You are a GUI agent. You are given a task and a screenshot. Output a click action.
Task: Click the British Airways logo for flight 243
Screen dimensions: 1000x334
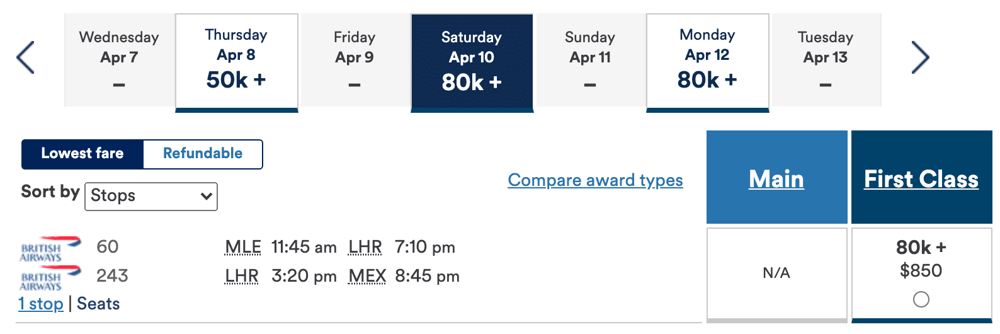(50, 277)
